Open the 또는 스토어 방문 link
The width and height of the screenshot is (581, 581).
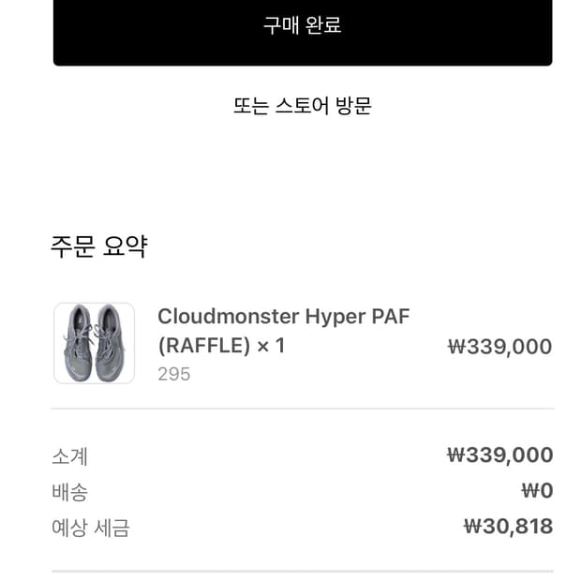[x=302, y=105]
